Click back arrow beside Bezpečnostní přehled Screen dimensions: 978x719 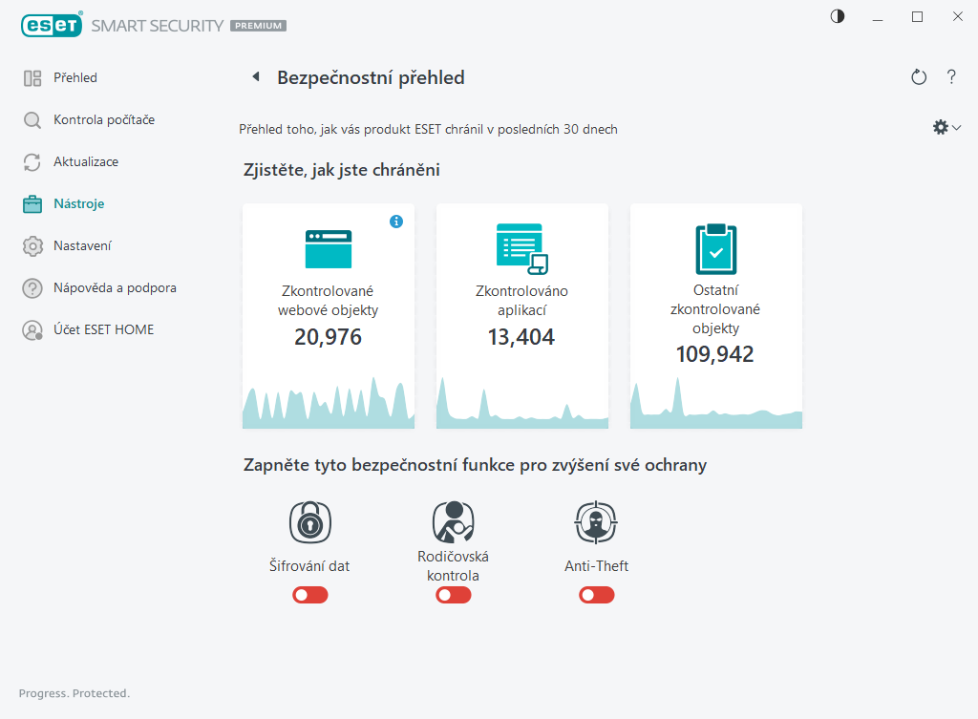[x=255, y=77]
